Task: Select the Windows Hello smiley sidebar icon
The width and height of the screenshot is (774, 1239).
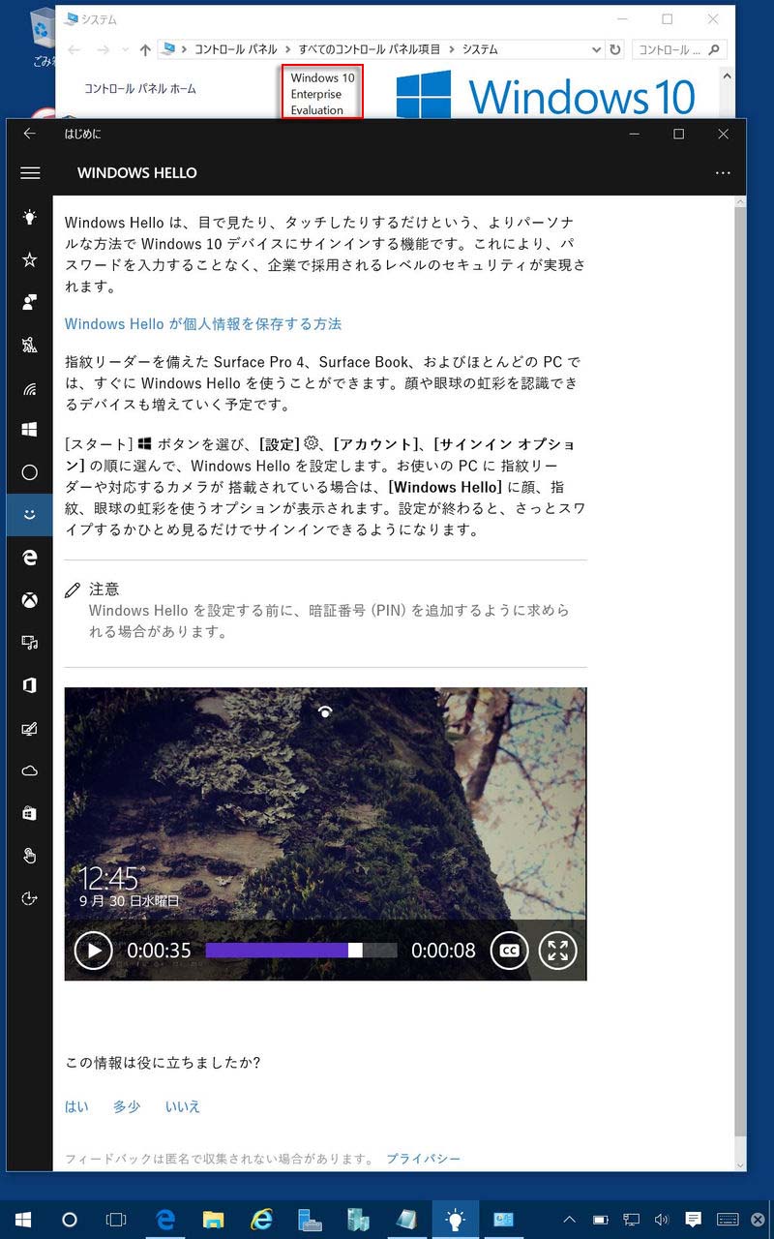Action: pos(30,515)
